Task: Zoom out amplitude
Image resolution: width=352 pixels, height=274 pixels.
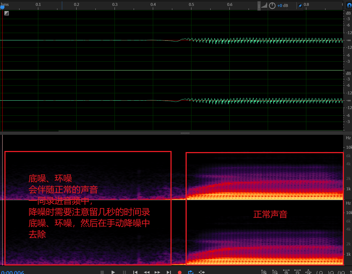Action: tap(275, 272)
